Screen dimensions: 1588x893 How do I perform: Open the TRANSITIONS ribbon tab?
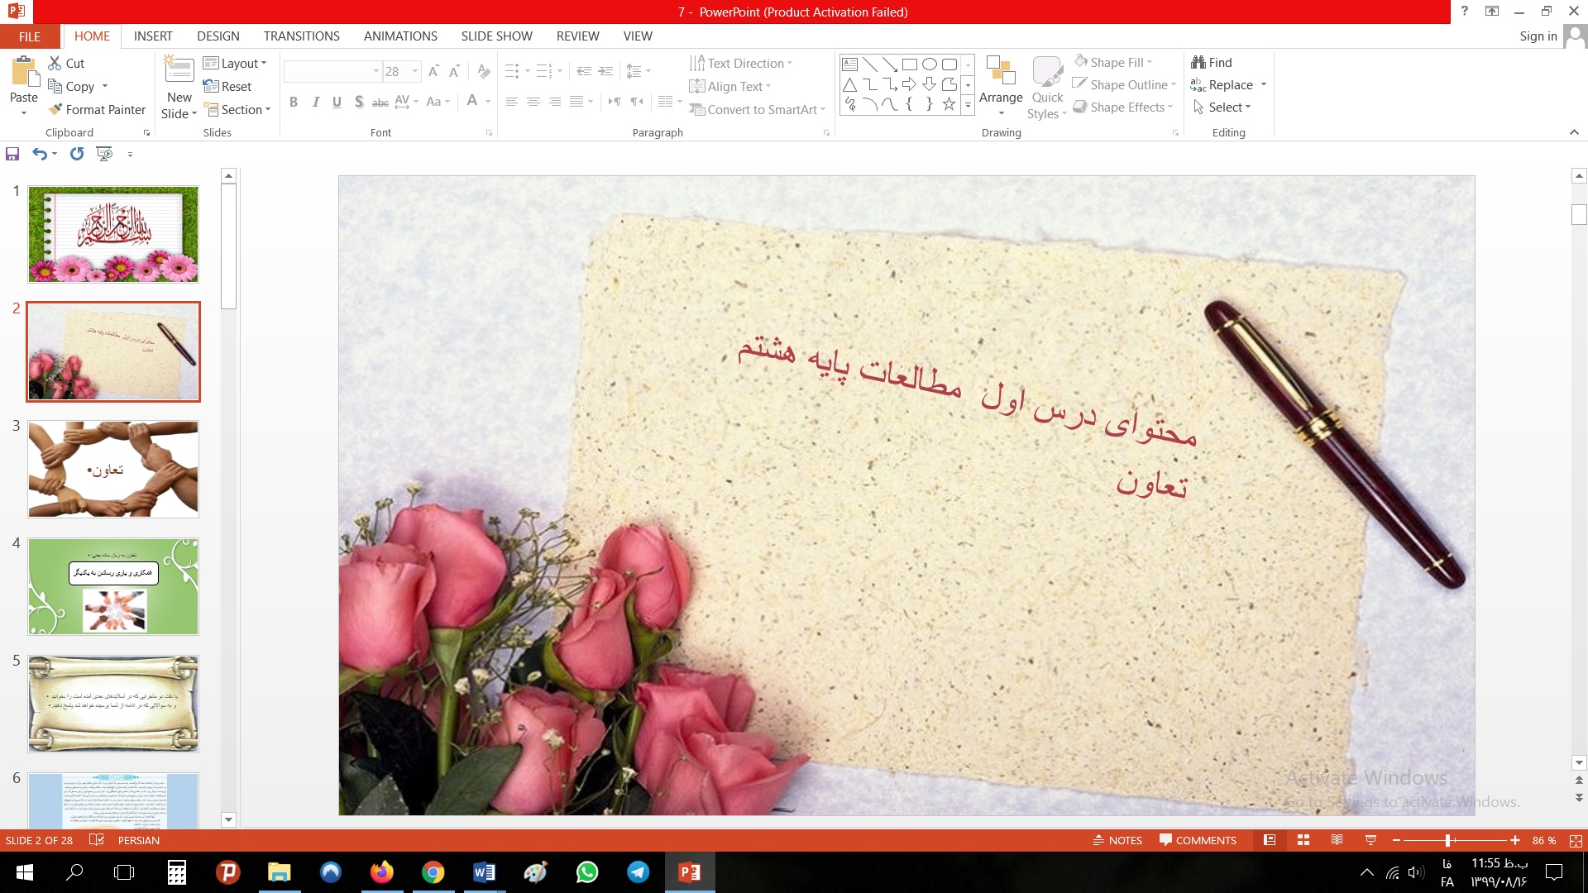coord(301,36)
